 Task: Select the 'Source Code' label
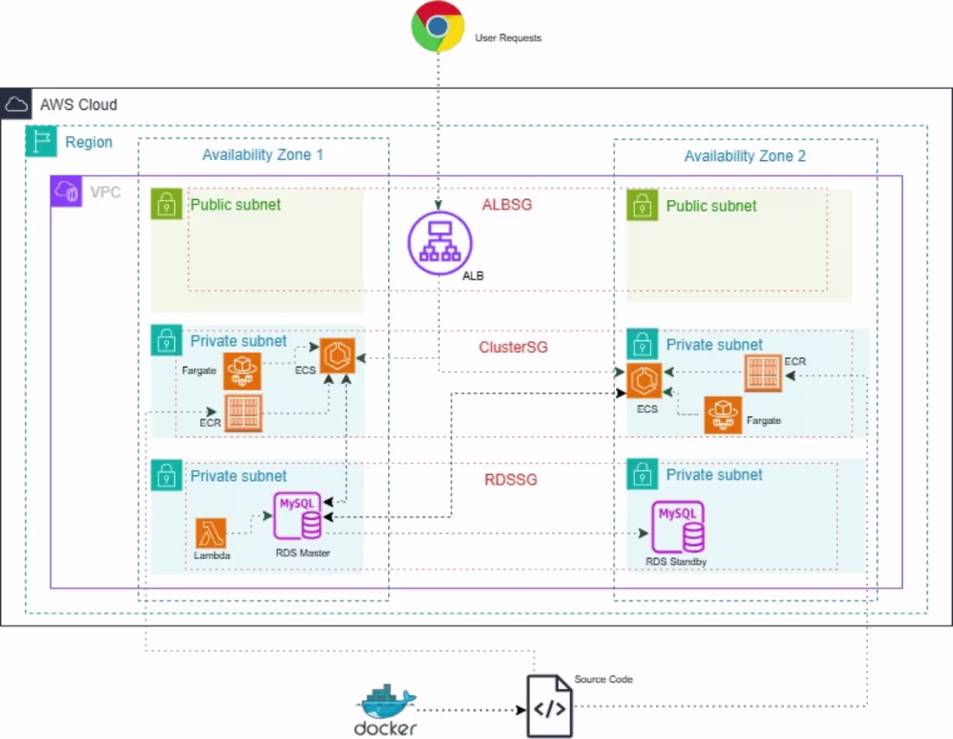[x=604, y=679]
